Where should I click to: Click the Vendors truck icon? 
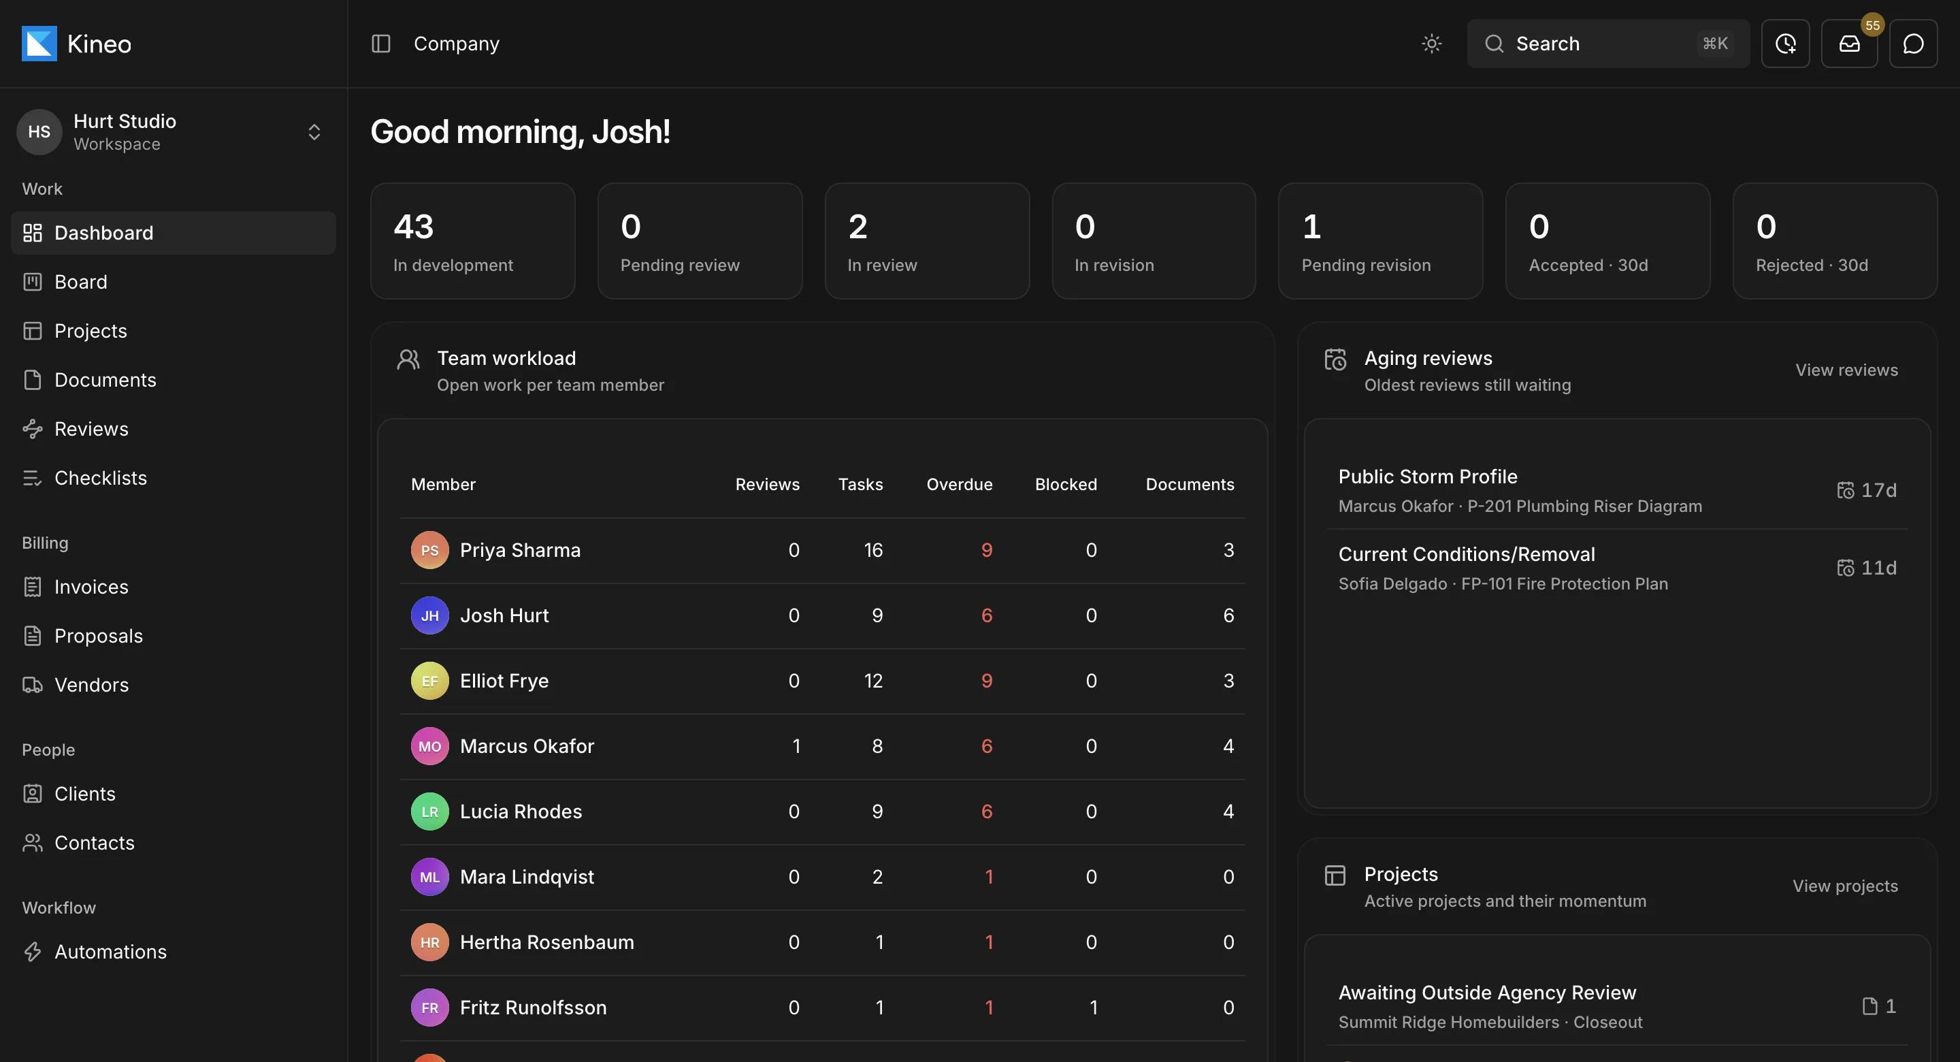[32, 685]
